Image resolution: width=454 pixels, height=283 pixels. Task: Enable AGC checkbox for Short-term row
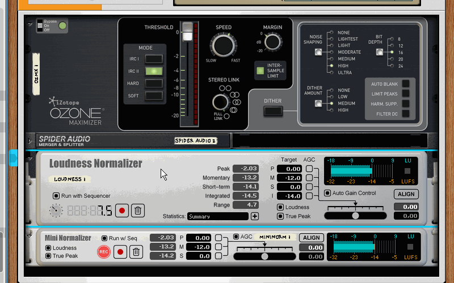tap(309, 187)
